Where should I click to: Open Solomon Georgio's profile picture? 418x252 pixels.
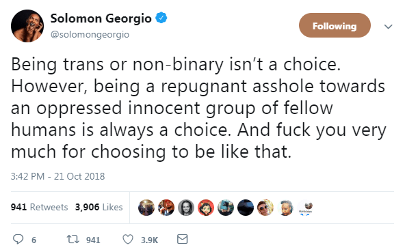pos(27,26)
